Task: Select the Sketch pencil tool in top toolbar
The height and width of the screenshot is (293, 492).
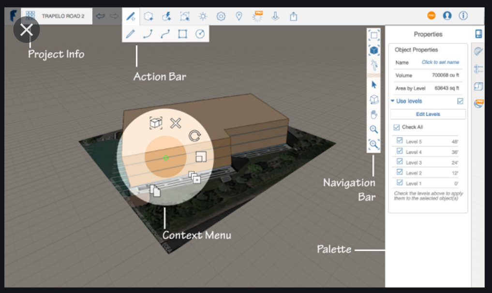Action: coord(131,16)
